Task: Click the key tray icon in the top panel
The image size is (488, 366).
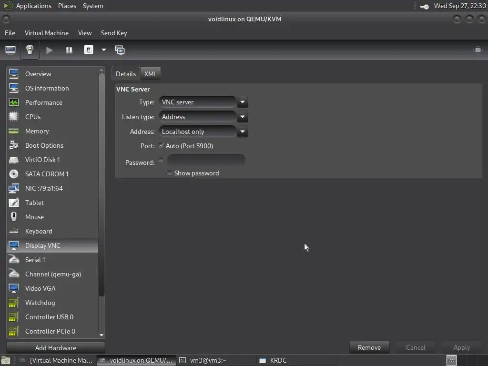Action: tap(424, 6)
